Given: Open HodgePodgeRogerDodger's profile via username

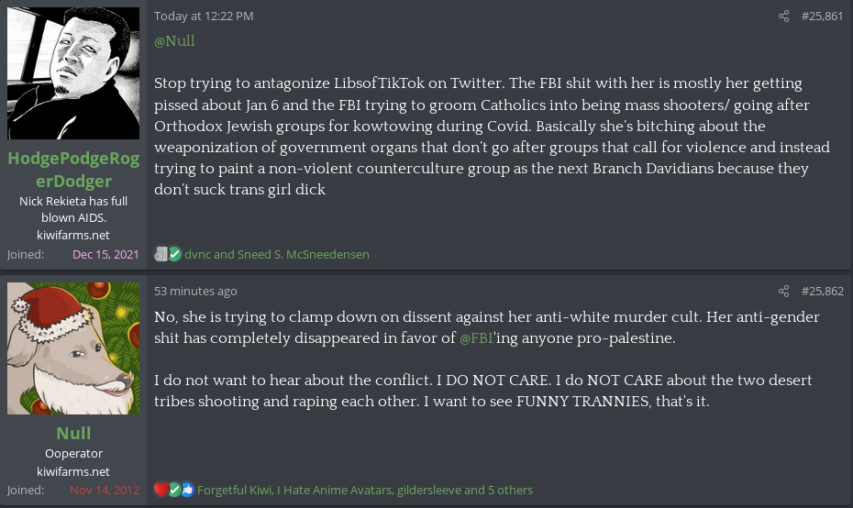Looking at the screenshot, I should coord(73,170).
